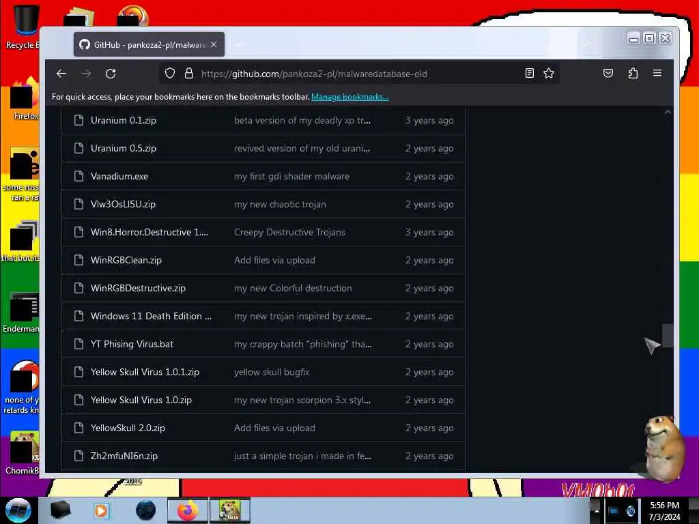
Task: Open Uranium 0.5.zip file
Action: point(124,148)
